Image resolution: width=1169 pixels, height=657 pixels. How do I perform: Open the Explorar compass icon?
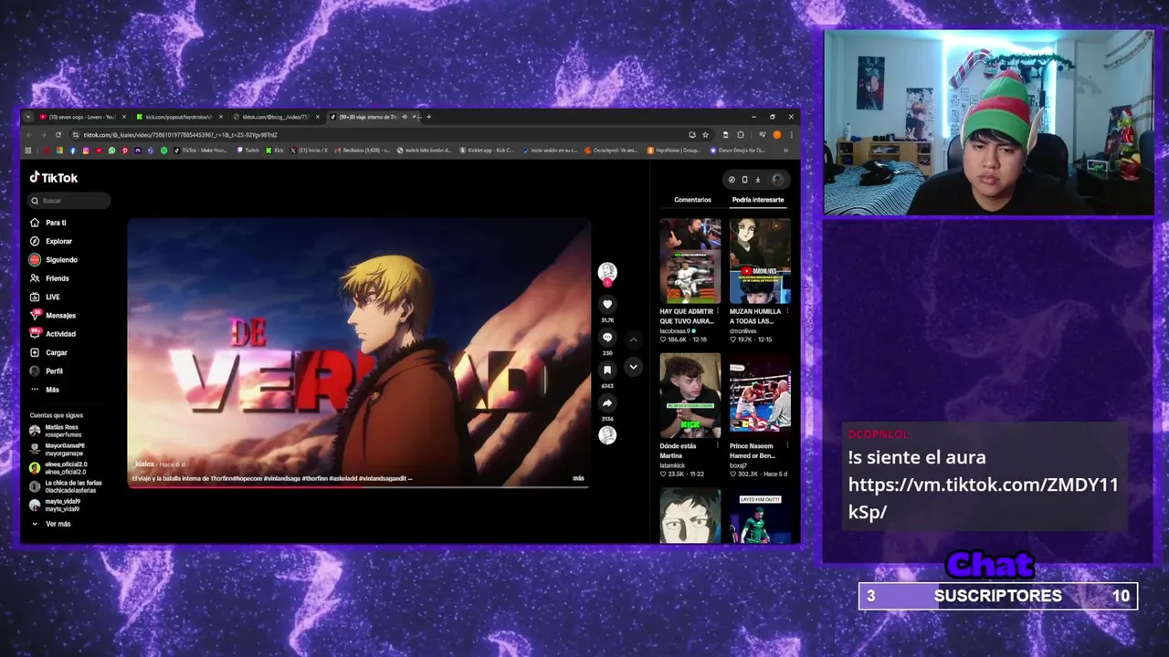coord(35,241)
